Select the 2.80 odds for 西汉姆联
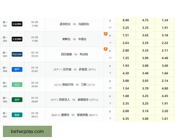This screenshot has height=140, width=175. [126, 50]
